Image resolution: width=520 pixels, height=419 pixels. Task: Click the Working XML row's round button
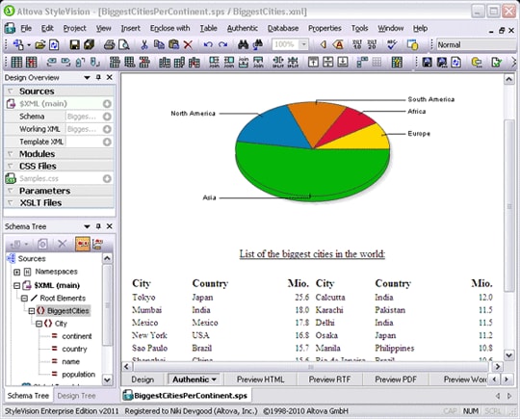107,129
